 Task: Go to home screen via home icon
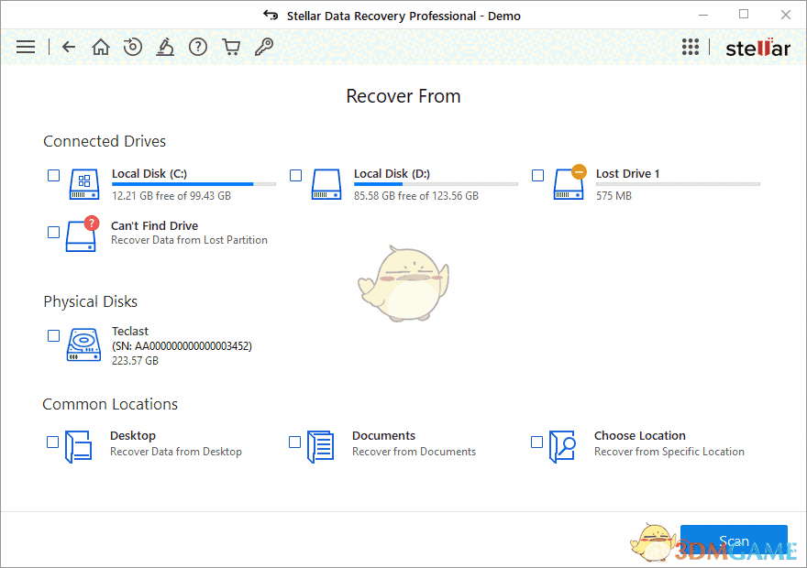(x=101, y=47)
